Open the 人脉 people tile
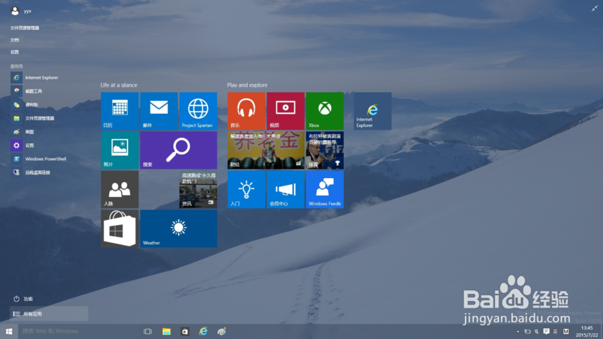The image size is (603, 339). point(119,189)
